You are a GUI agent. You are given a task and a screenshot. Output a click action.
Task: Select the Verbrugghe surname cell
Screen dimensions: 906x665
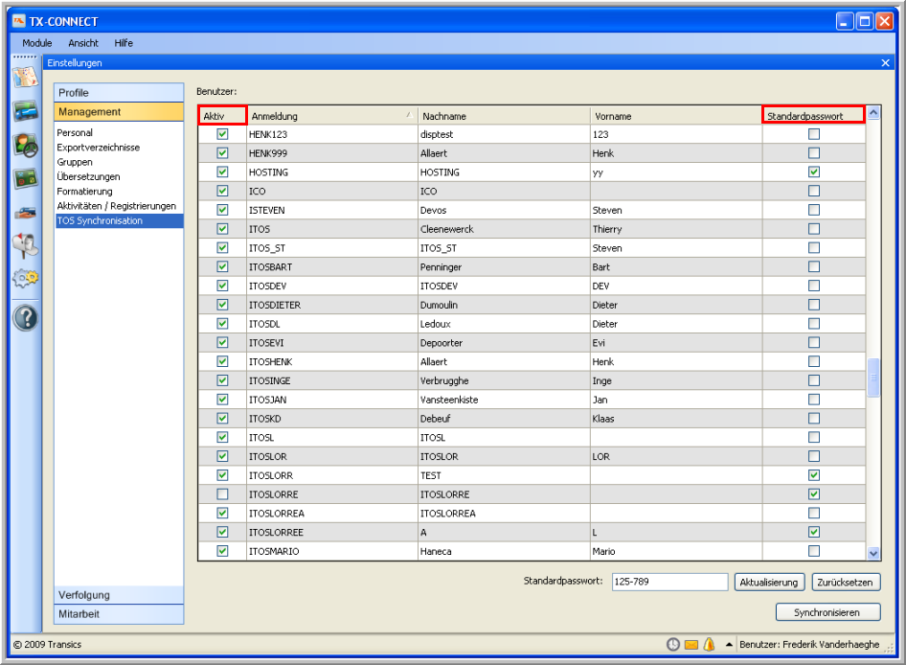[504, 380]
